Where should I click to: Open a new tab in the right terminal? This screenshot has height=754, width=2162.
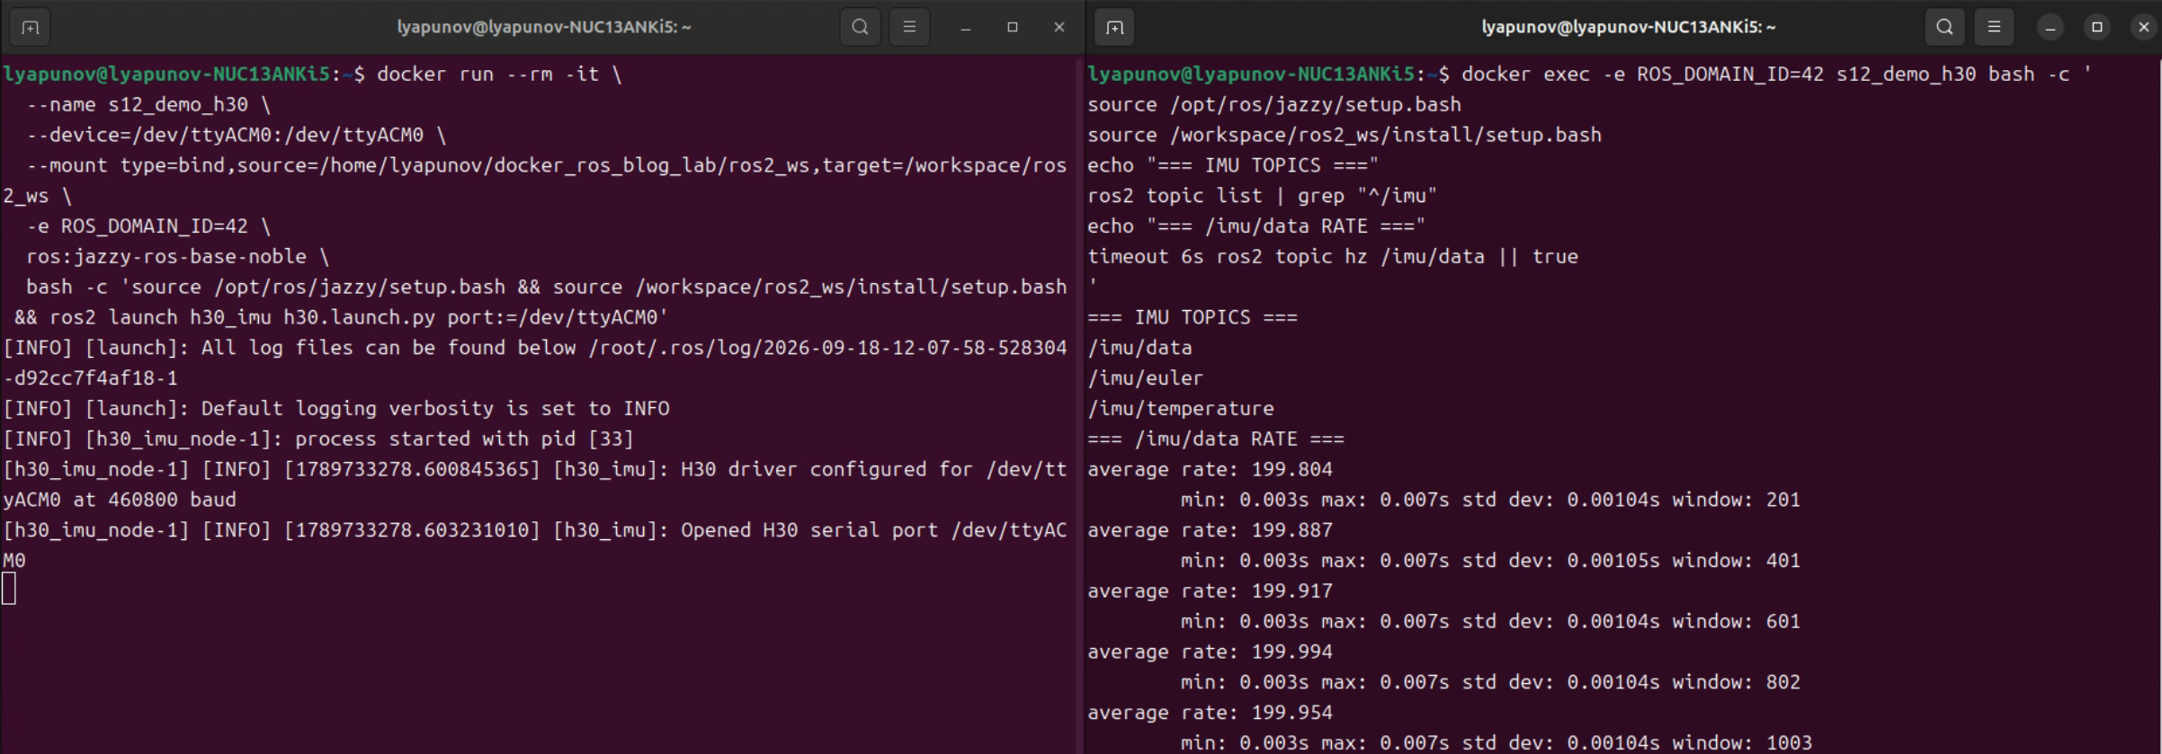point(1115,27)
